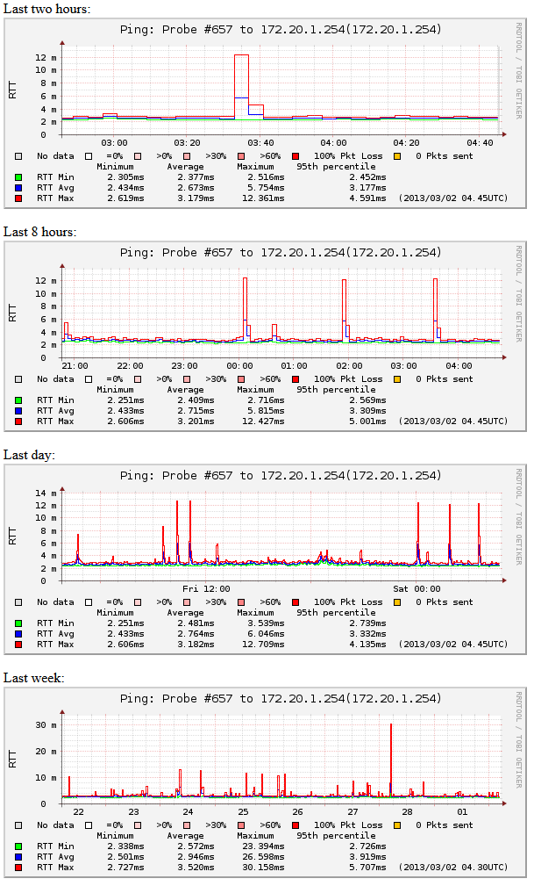This screenshot has height=886, width=534.
Task: Click the 95th percentile header in Last day graph
Action: [336, 612]
